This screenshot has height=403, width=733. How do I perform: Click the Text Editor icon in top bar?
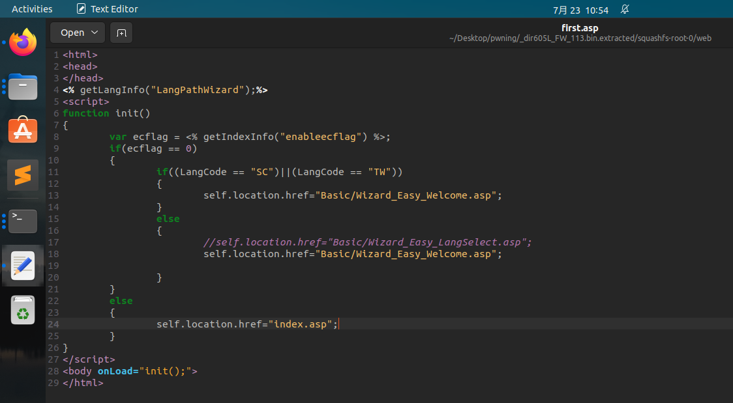pyautogui.click(x=82, y=9)
